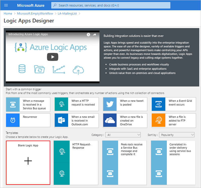This screenshot has width=201, height=188.
Task: Click the video Watch later clock icon
Action: (x=88, y=35)
